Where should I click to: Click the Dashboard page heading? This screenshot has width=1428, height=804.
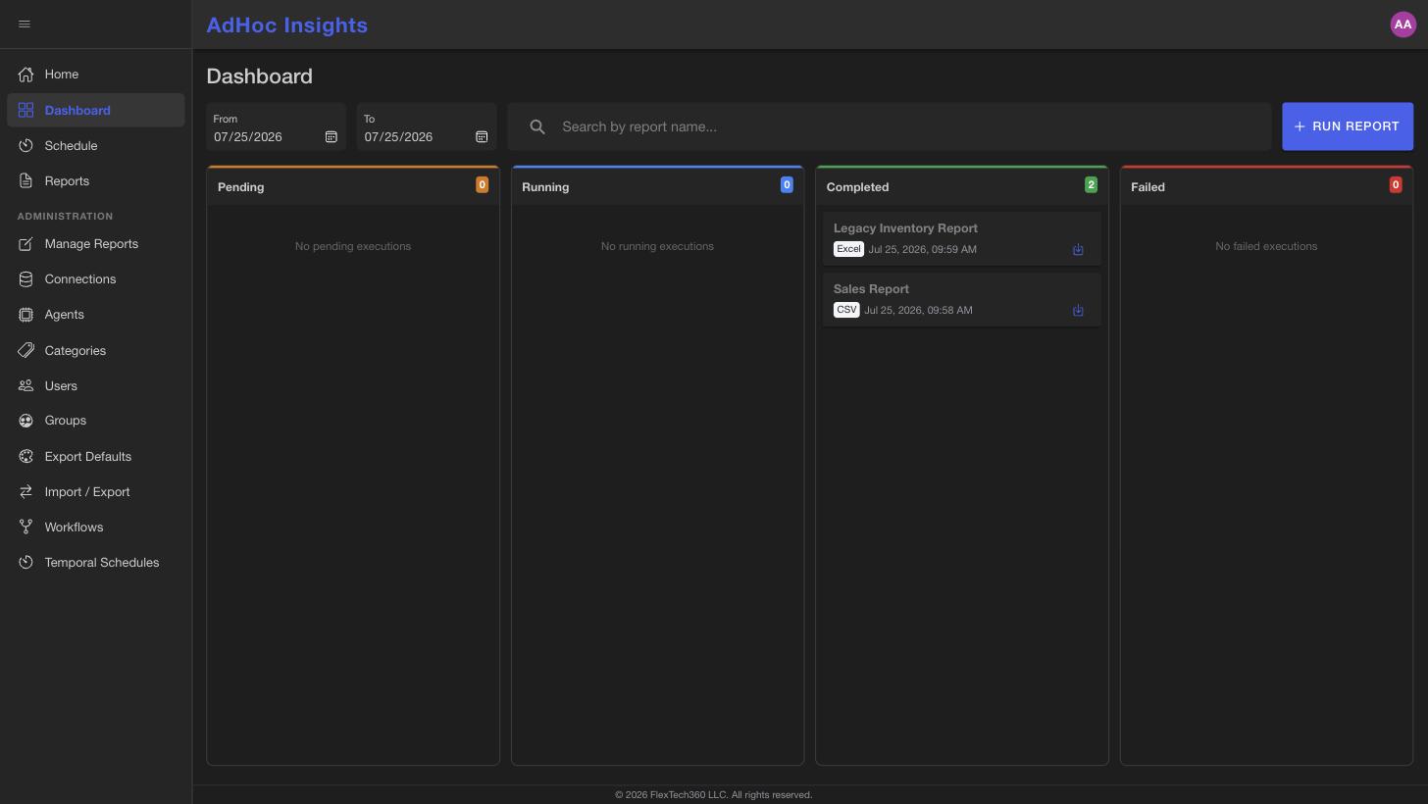259,76
